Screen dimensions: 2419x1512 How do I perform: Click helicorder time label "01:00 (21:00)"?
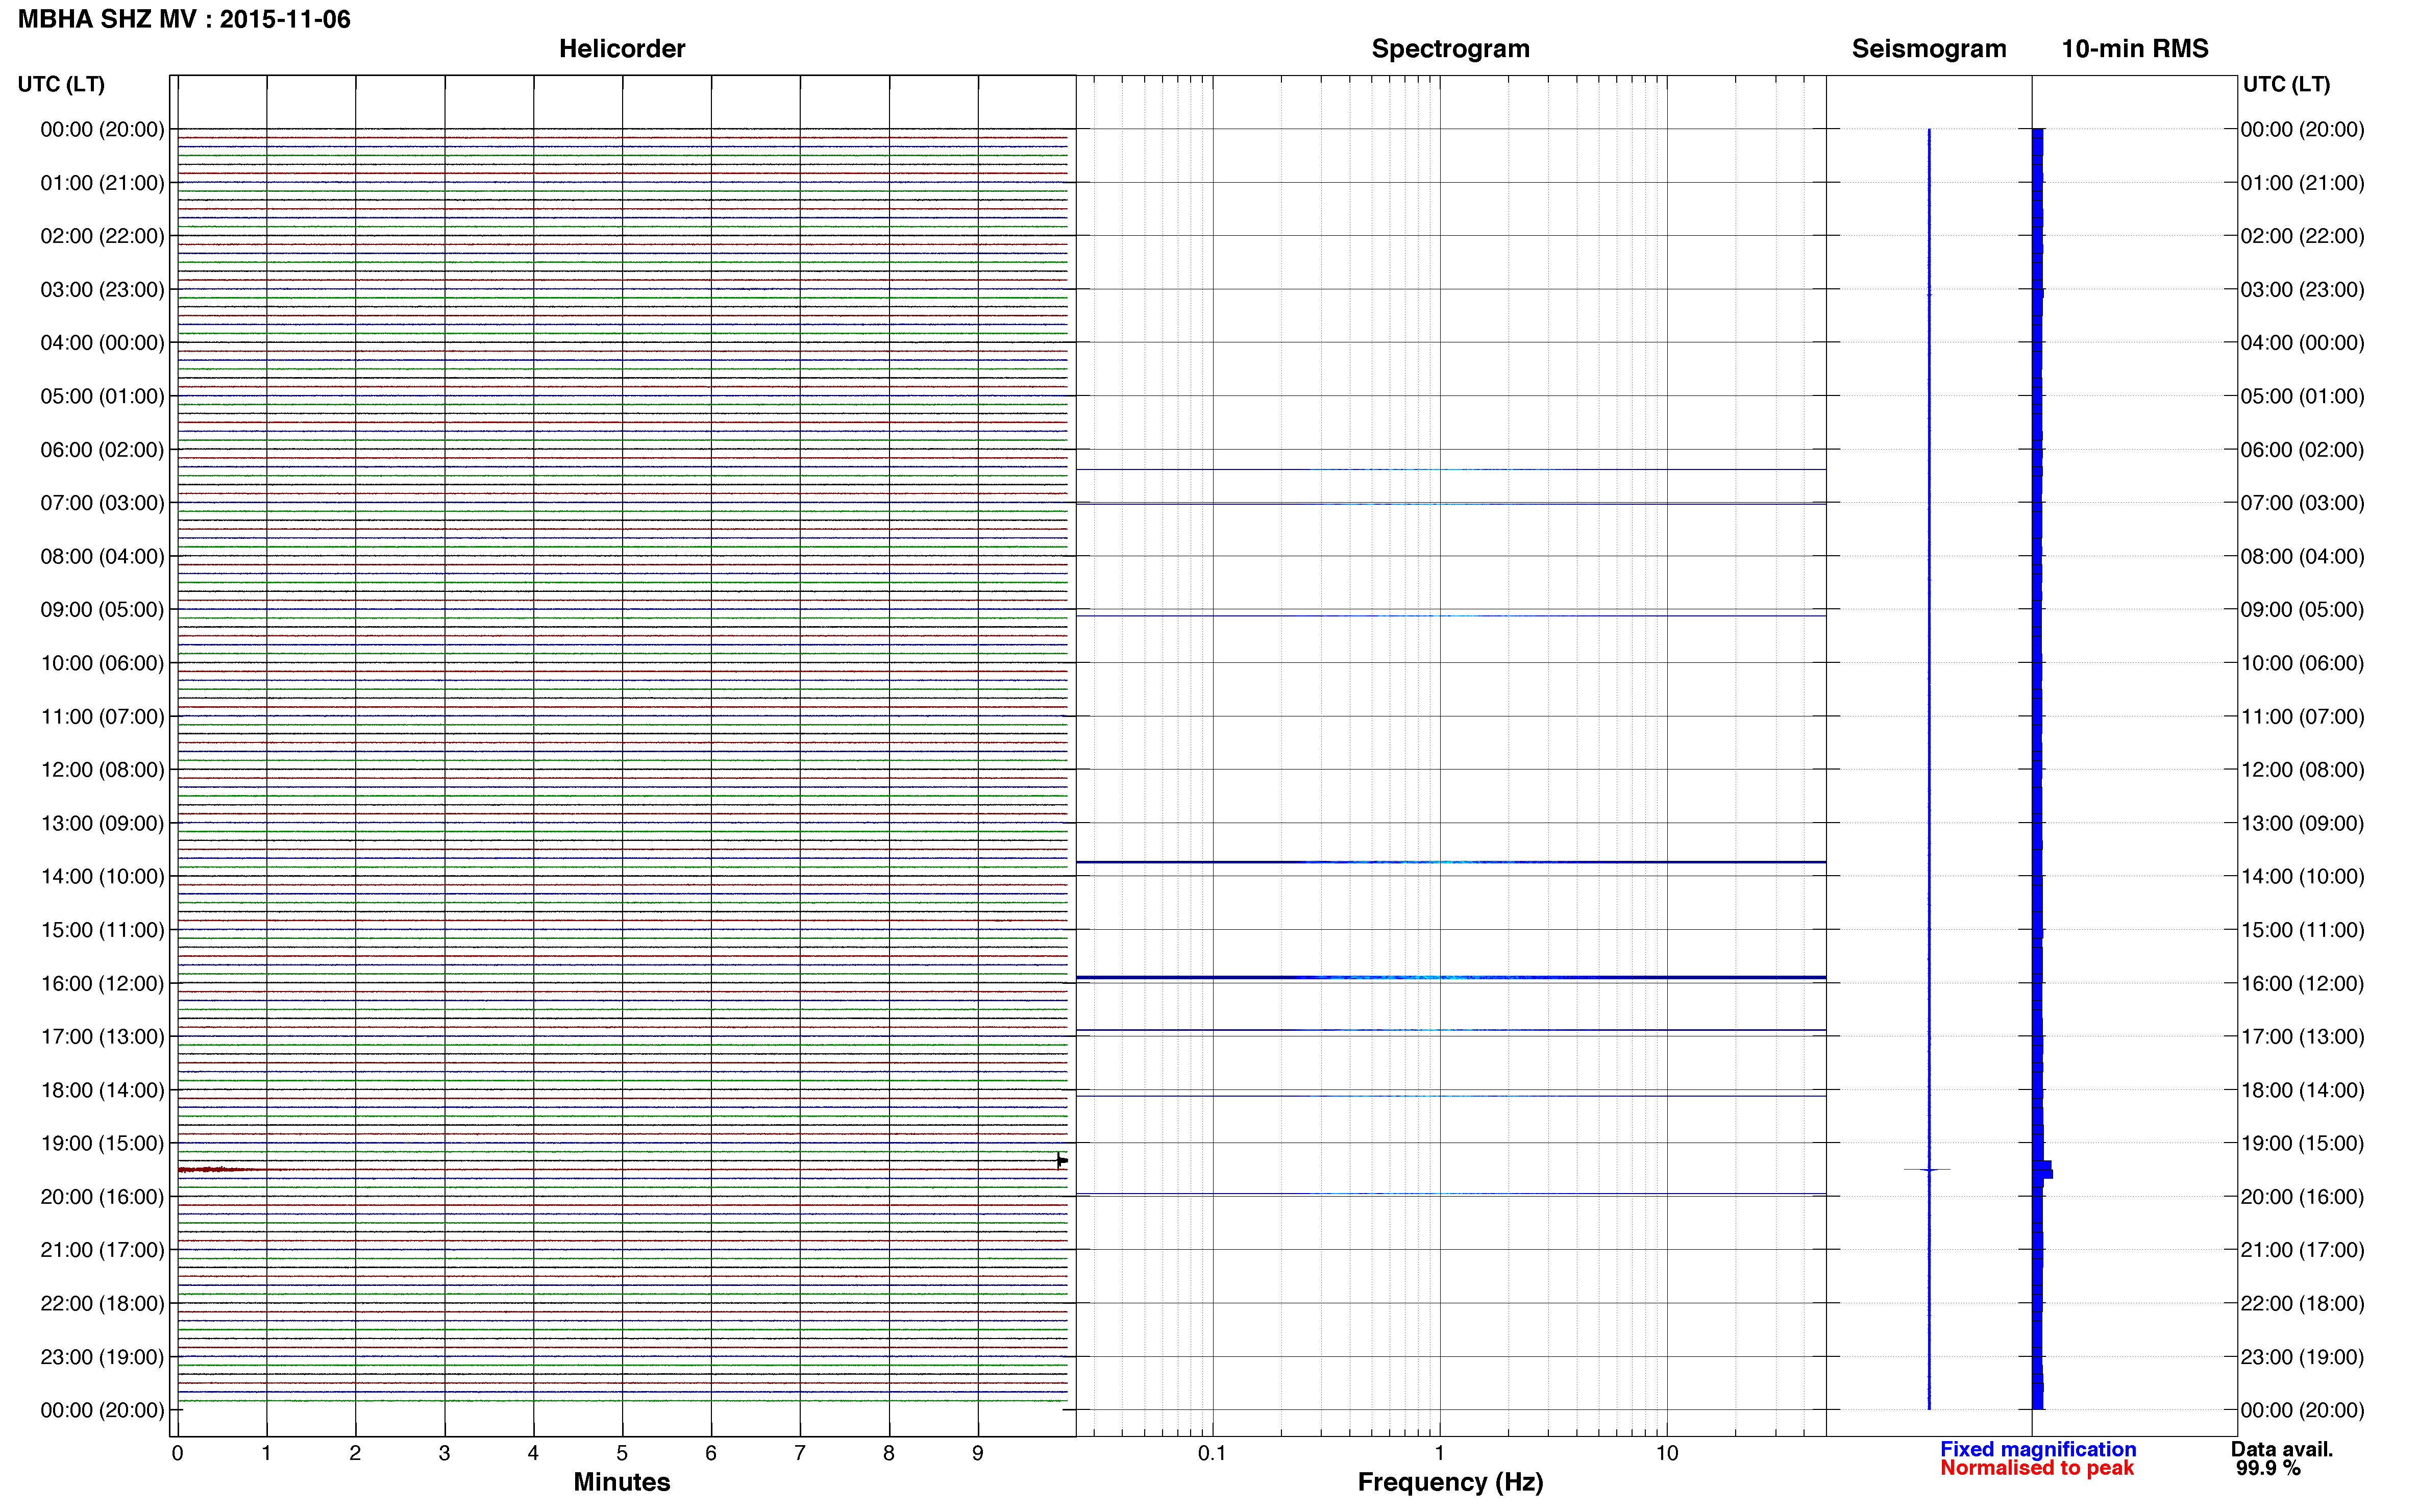coord(102,183)
